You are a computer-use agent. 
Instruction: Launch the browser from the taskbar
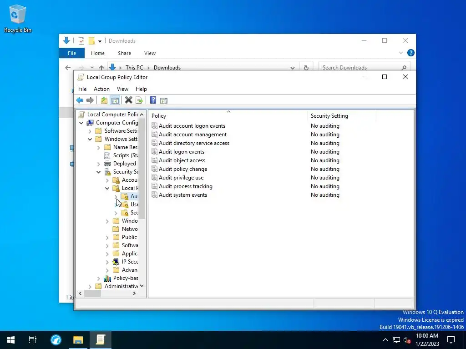[x=56, y=340]
